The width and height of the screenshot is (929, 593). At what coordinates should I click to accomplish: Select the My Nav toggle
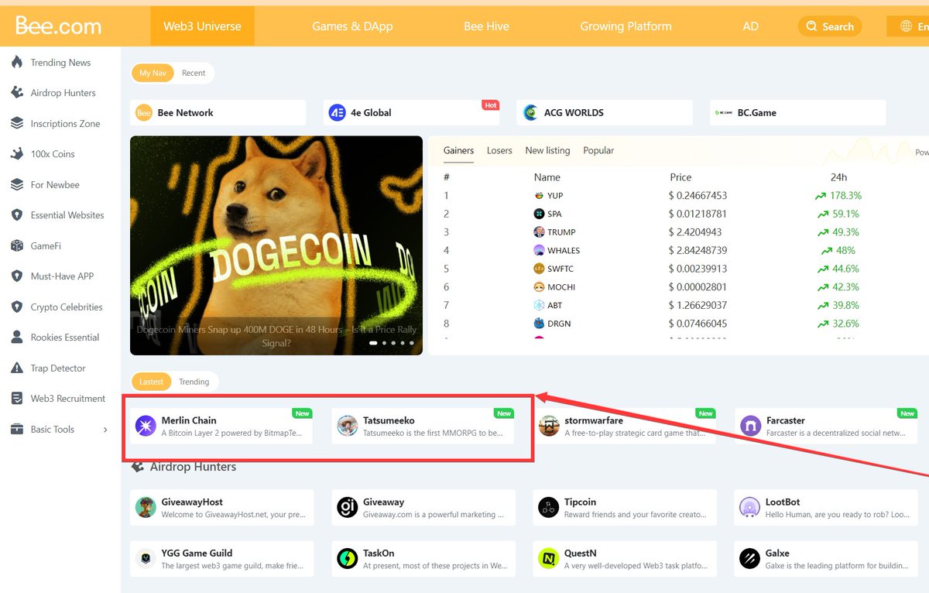(x=153, y=73)
